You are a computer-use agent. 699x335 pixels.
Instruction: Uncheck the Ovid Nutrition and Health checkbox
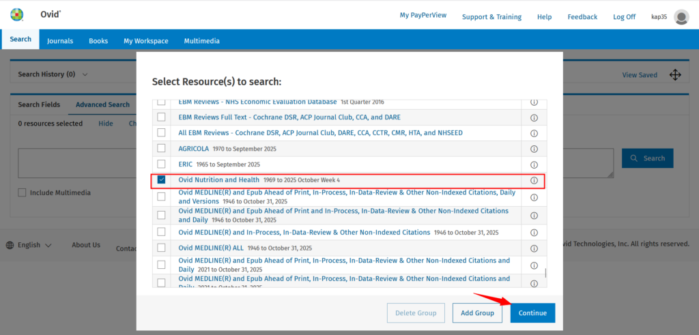pos(162,180)
